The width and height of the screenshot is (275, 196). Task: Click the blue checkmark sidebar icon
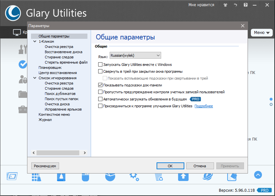(x=23, y=64)
